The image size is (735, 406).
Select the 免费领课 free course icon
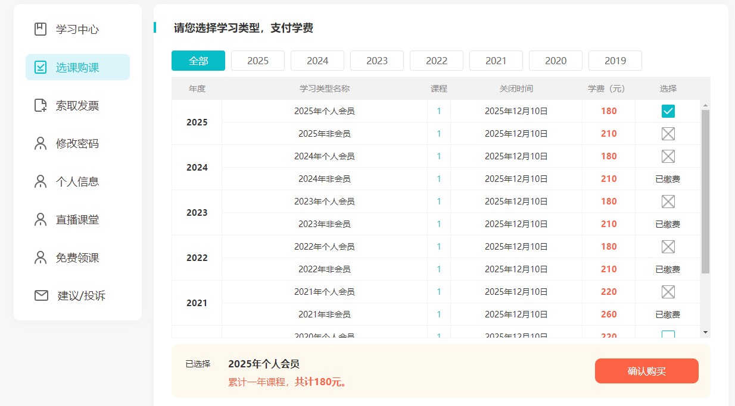pyautogui.click(x=39, y=257)
